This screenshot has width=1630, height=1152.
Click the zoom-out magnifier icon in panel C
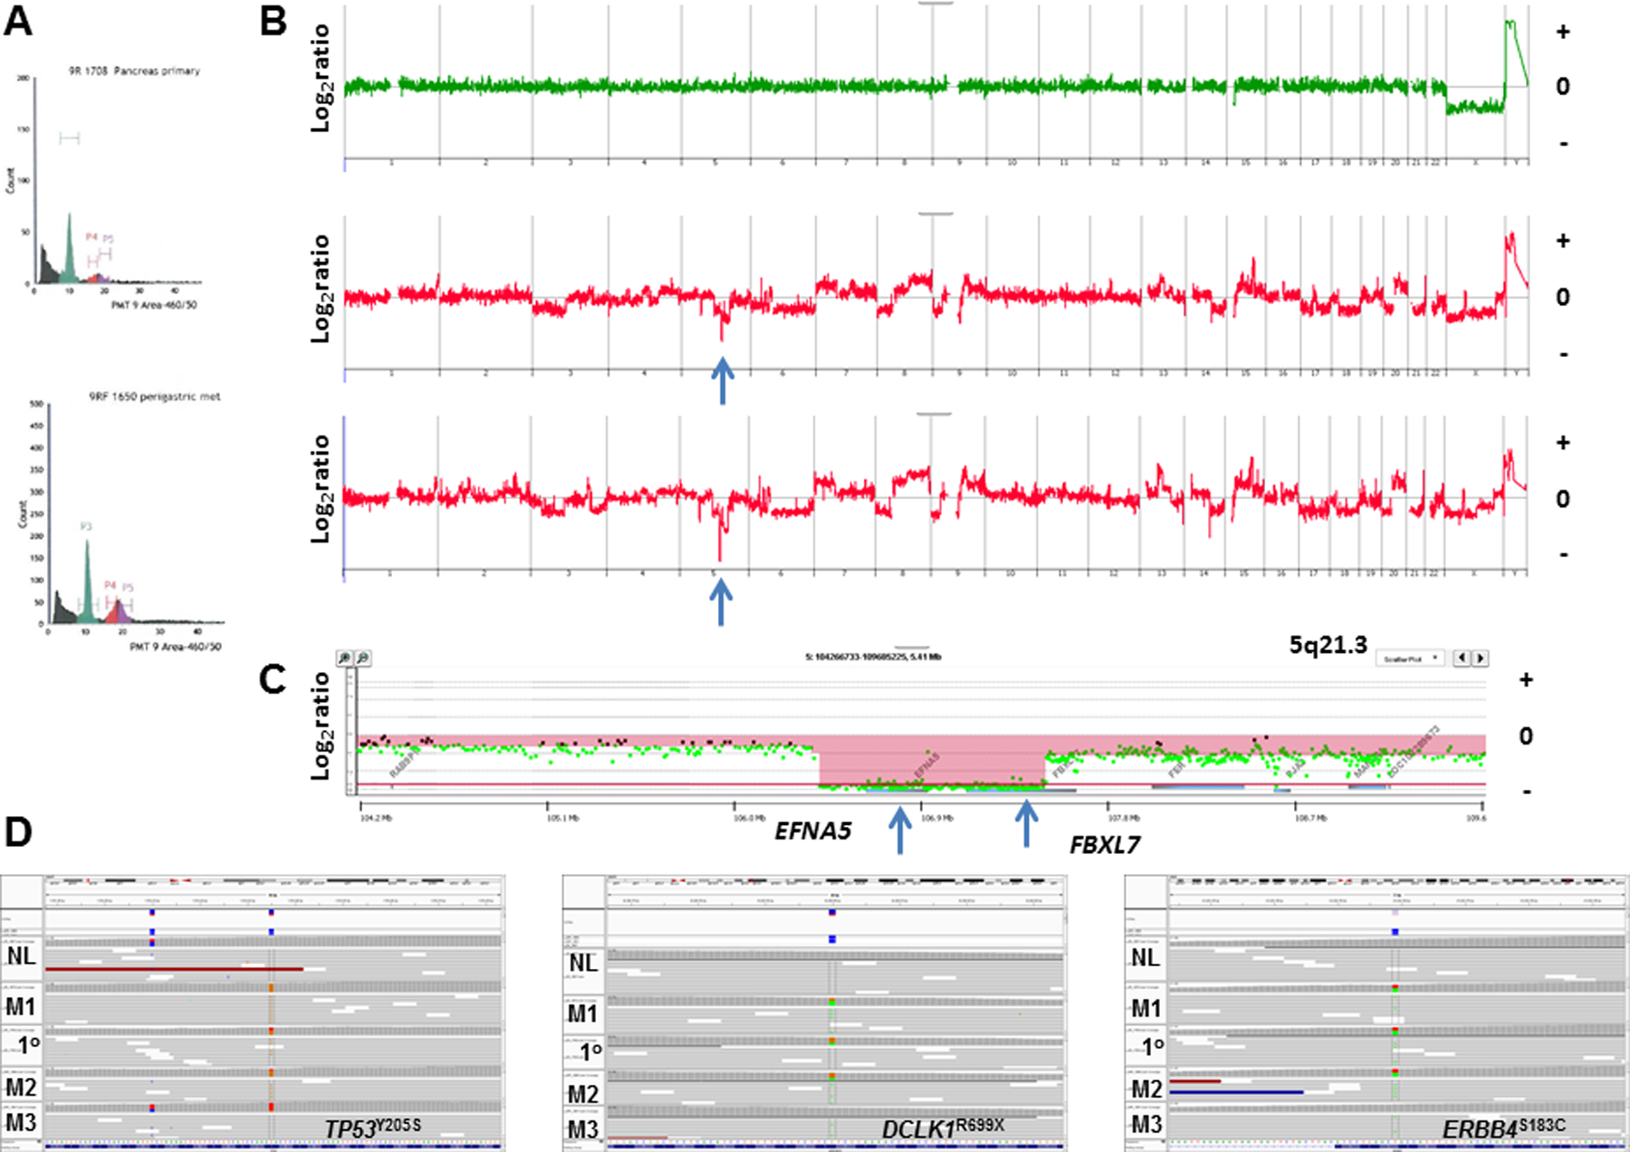click(362, 658)
